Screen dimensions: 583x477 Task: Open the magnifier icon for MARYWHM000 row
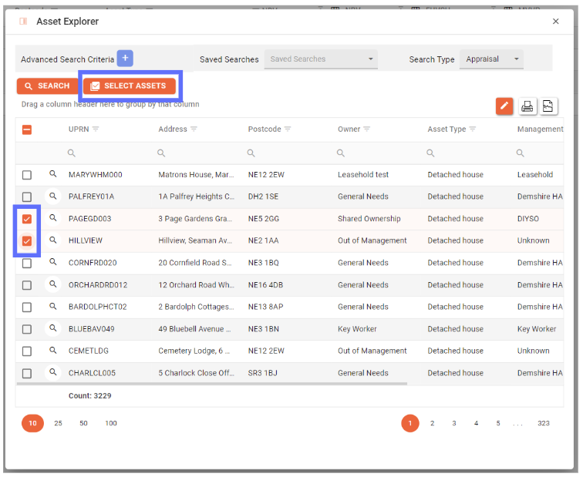(x=53, y=175)
